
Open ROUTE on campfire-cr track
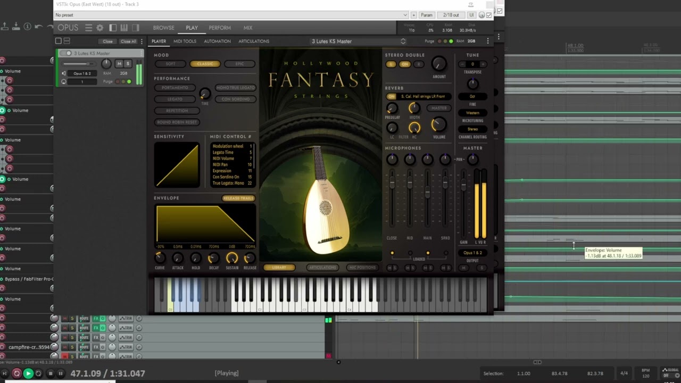(x=84, y=347)
